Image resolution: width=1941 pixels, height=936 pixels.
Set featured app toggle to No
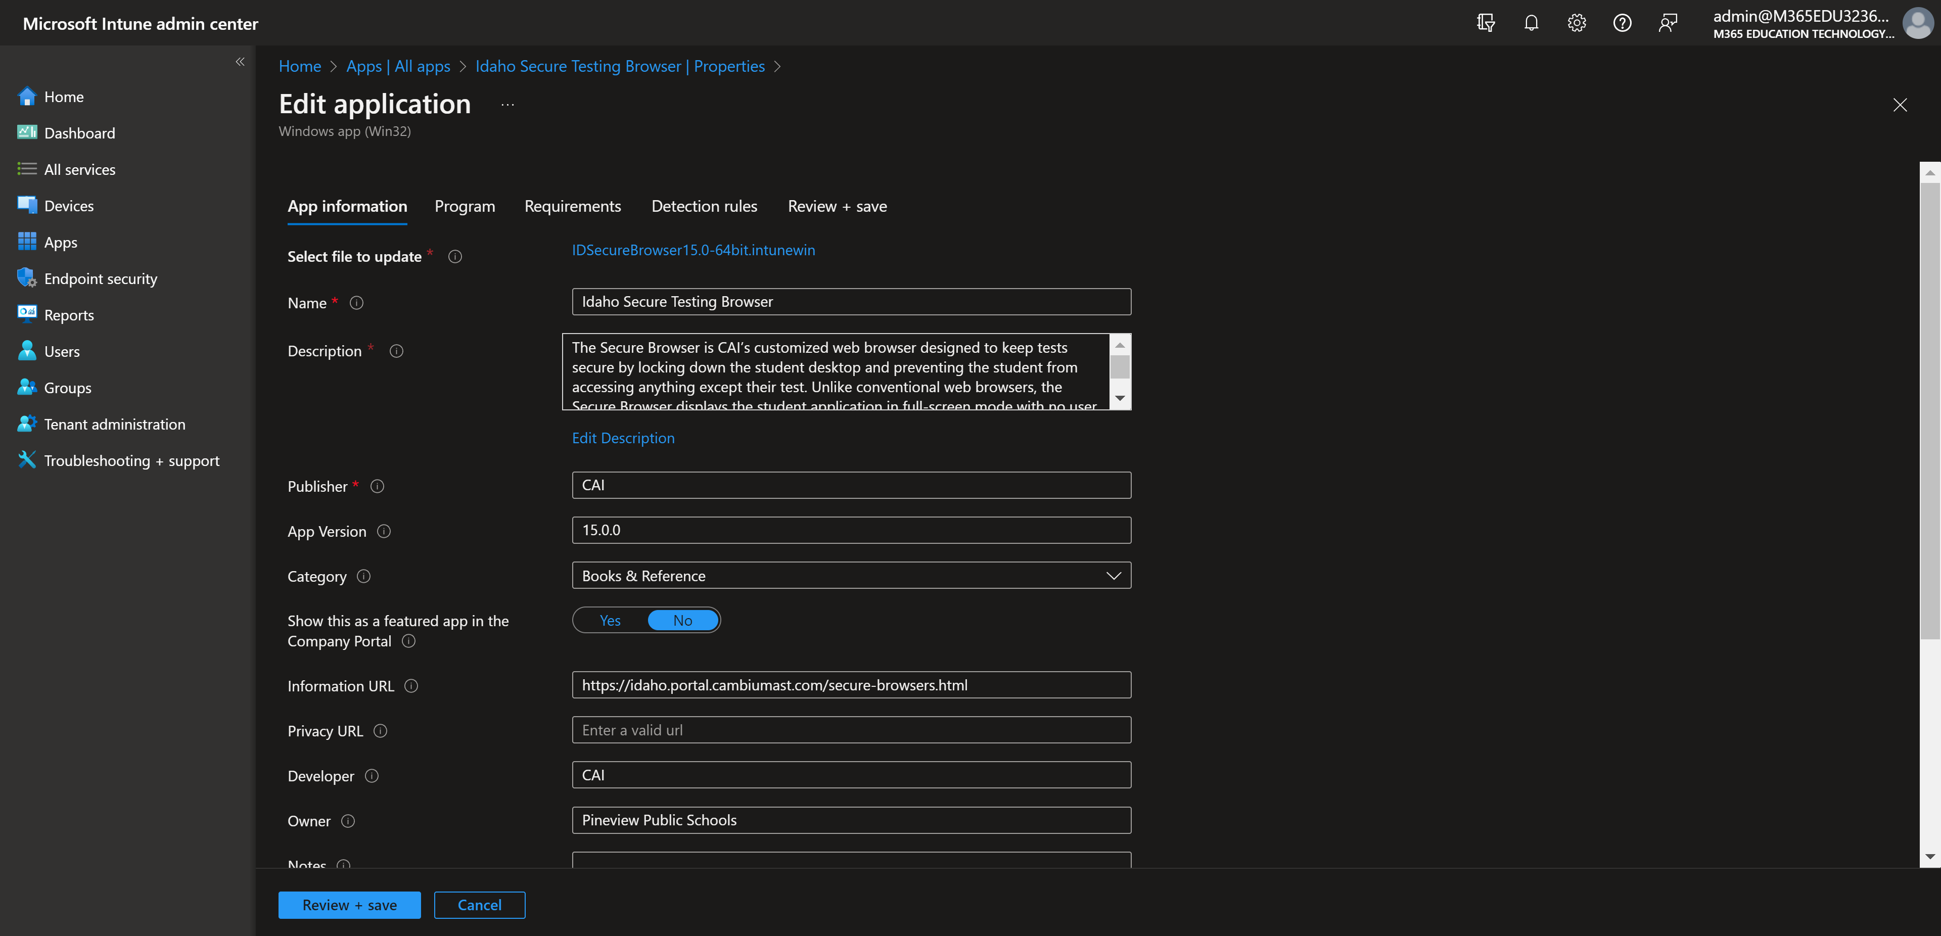(683, 621)
